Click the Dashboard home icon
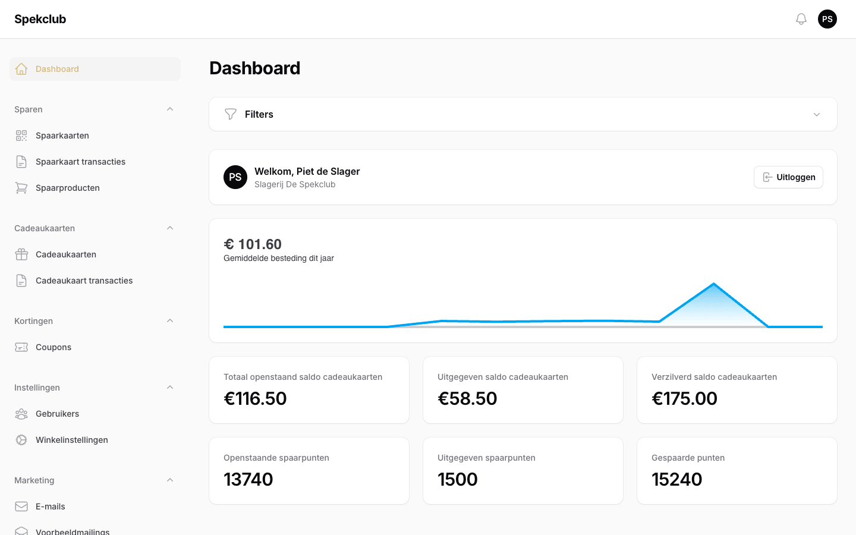The height and width of the screenshot is (535, 856). pyautogui.click(x=21, y=69)
